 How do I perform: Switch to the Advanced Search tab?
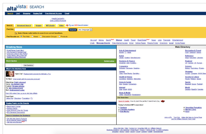[x=24, y=26]
